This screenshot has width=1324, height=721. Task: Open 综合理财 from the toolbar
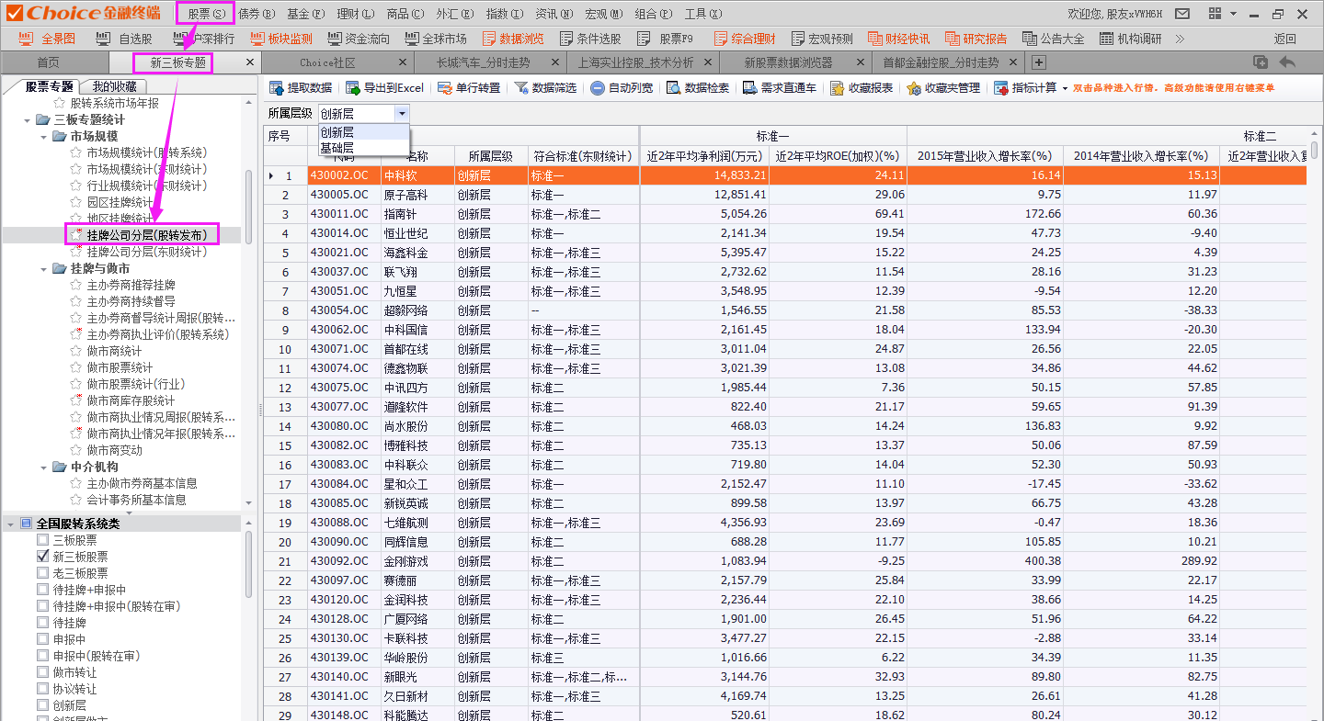[743, 39]
